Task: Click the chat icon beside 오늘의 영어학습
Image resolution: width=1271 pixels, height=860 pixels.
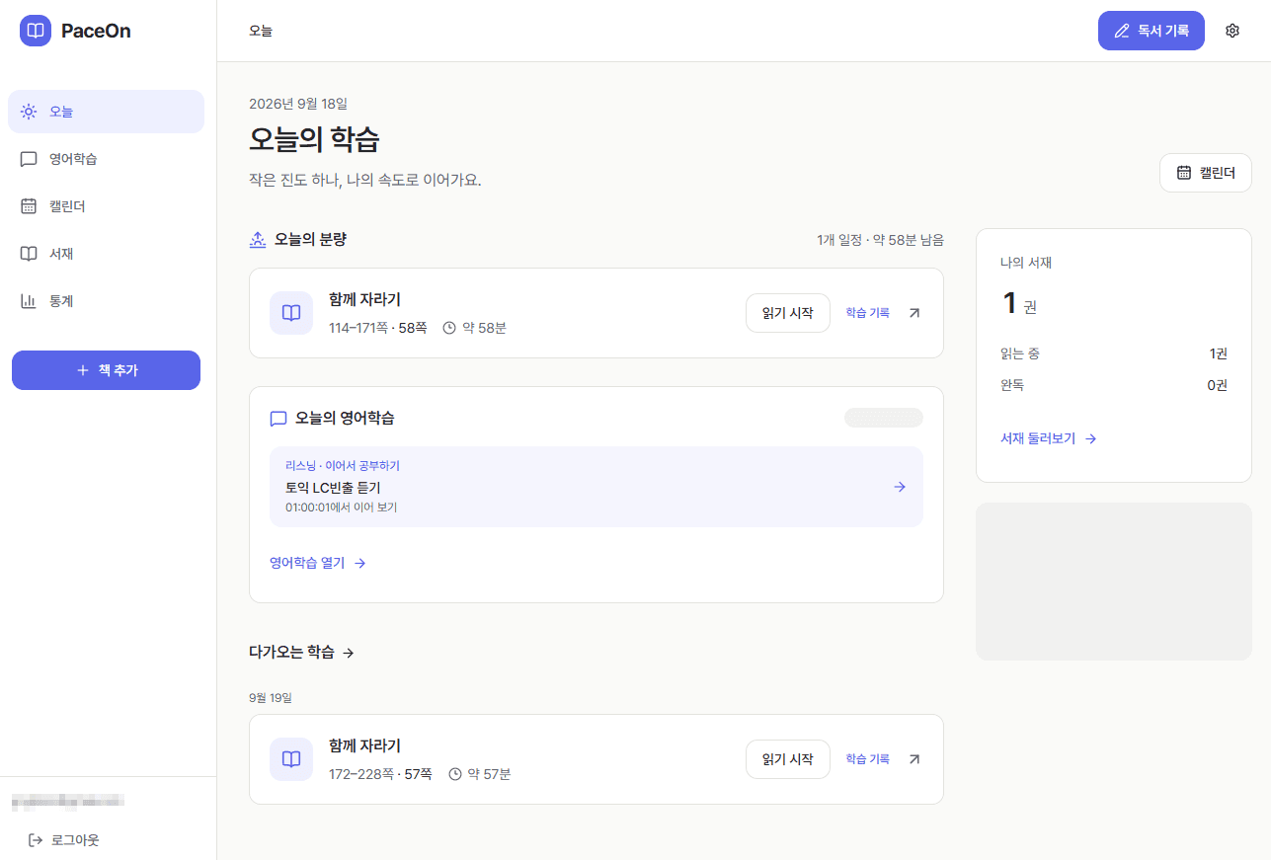Action: click(278, 419)
